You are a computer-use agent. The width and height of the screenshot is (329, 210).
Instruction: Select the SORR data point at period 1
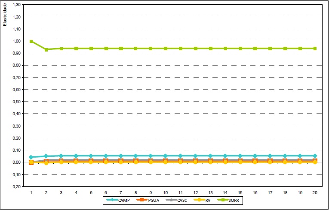tap(31, 41)
